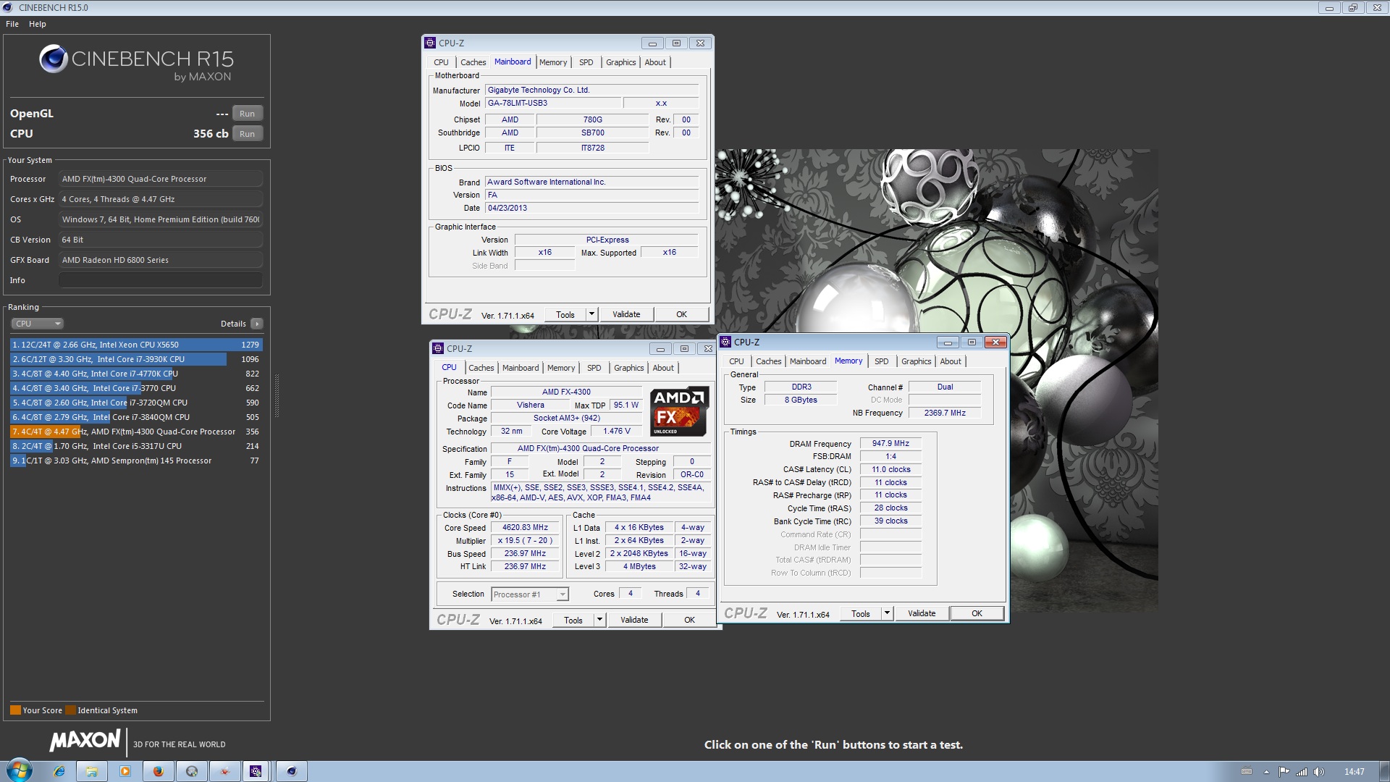
Task: Click Tools button in CPU tab window
Action: coord(573,620)
